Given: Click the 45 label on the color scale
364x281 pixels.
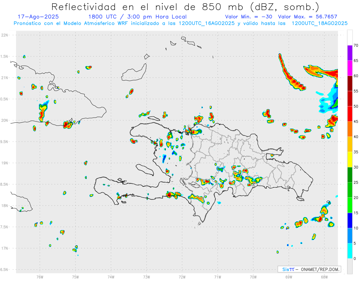Looking at the screenshot, I should [356, 122].
